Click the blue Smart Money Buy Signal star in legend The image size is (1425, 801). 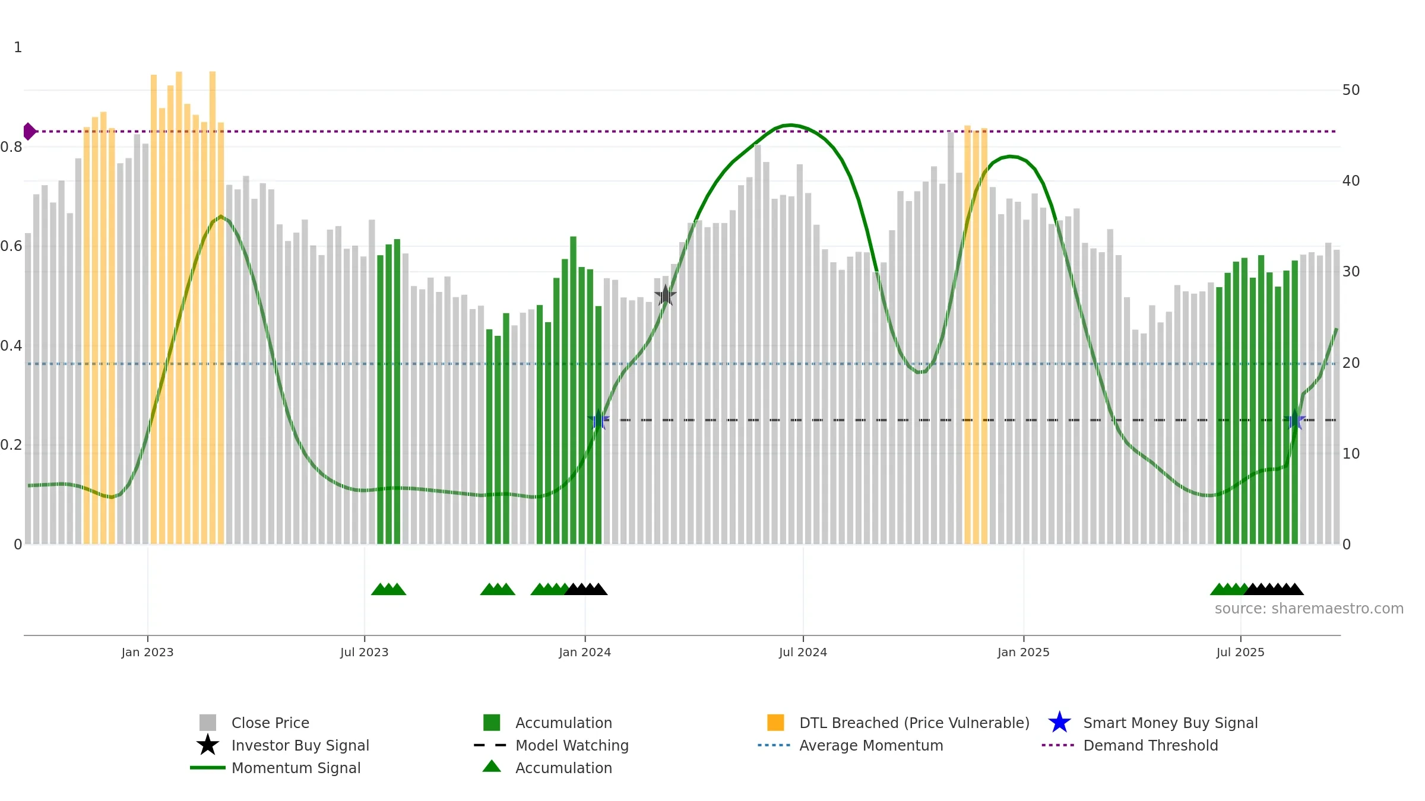[x=1059, y=723]
